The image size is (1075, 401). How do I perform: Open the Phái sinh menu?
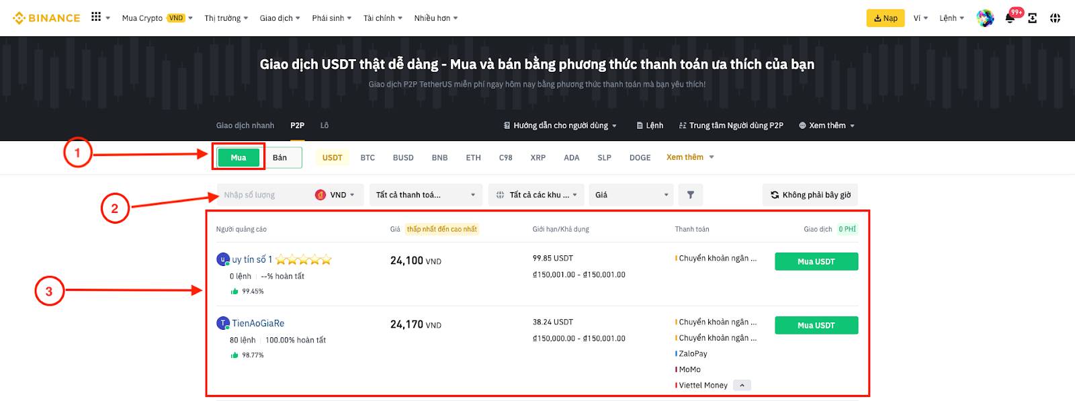[332, 18]
